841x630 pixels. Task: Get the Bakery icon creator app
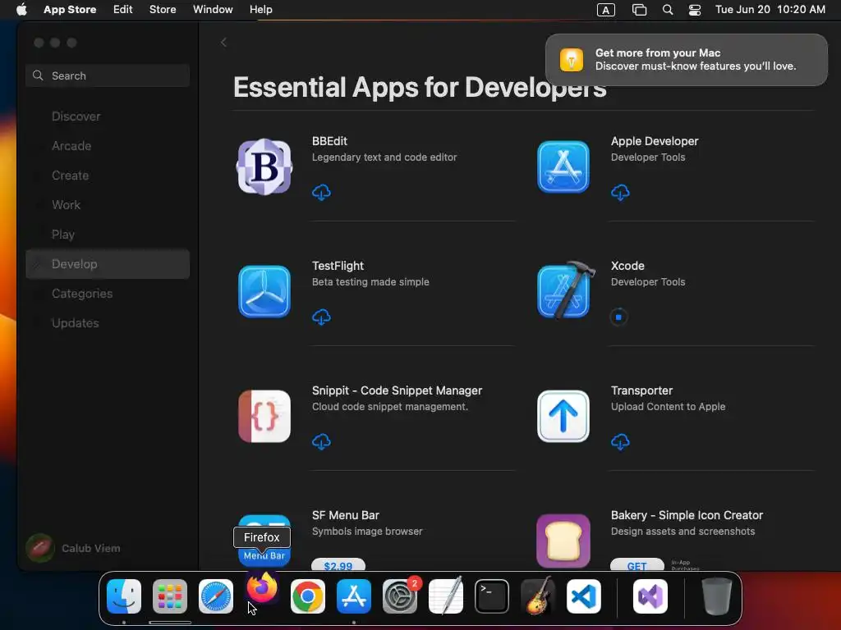pyautogui.click(x=637, y=566)
